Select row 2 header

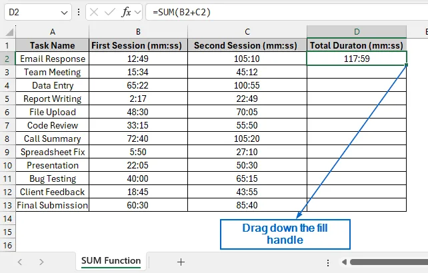click(7, 59)
